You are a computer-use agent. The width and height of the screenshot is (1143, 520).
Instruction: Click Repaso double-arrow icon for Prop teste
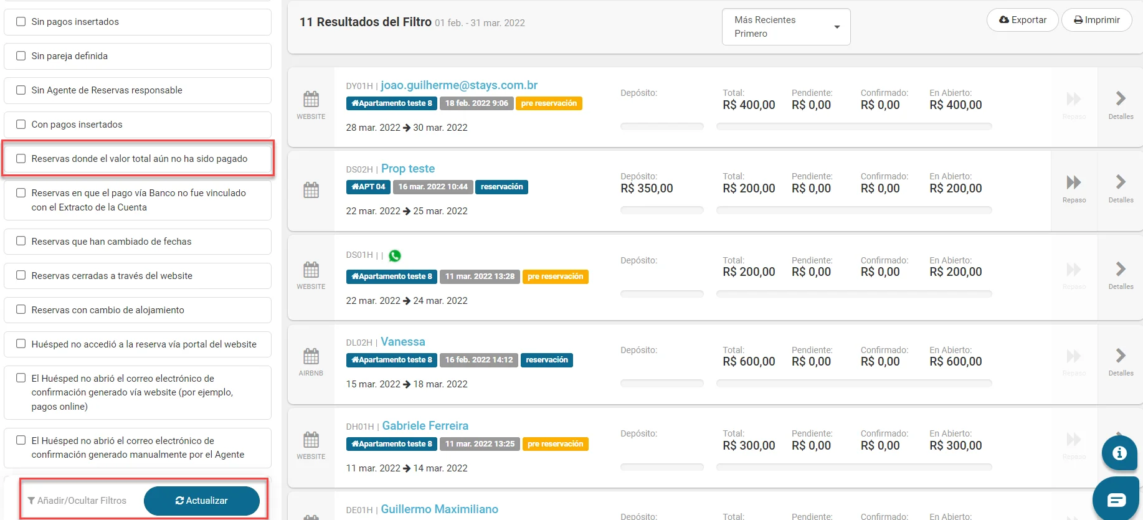click(x=1074, y=182)
